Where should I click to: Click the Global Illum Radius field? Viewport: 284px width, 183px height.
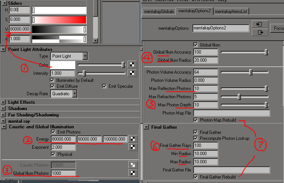point(205,60)
